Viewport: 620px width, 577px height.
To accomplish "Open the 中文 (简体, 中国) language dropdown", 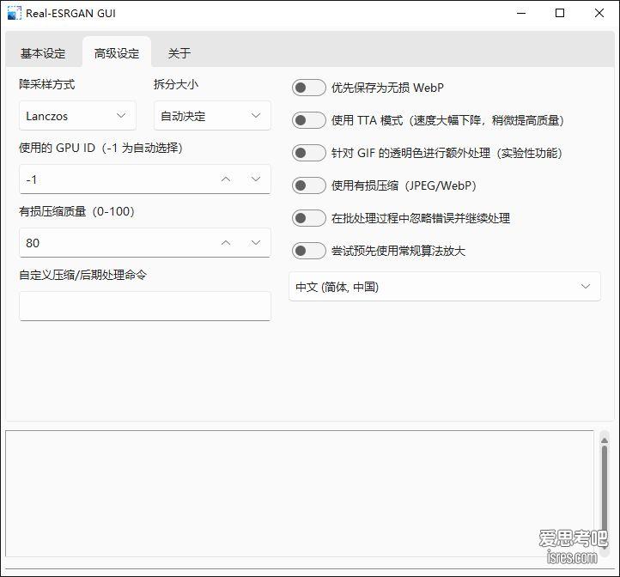I will tap(445, 287).
